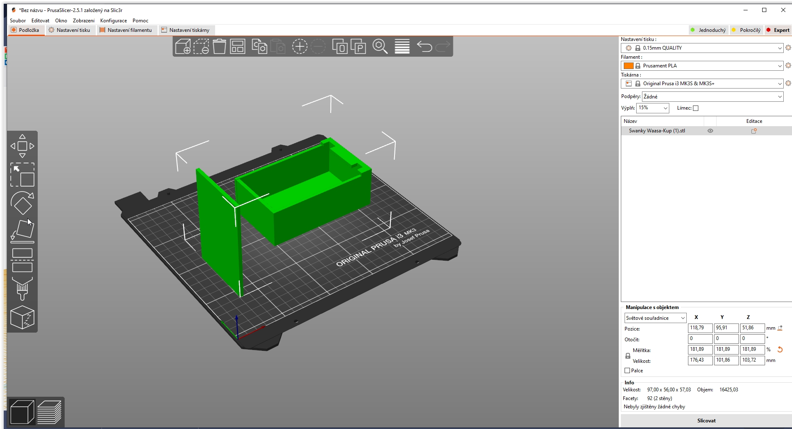Viewport: 792px width, 429px height.
Task: Open the Konfigurace menu
Action: [114, 21]
